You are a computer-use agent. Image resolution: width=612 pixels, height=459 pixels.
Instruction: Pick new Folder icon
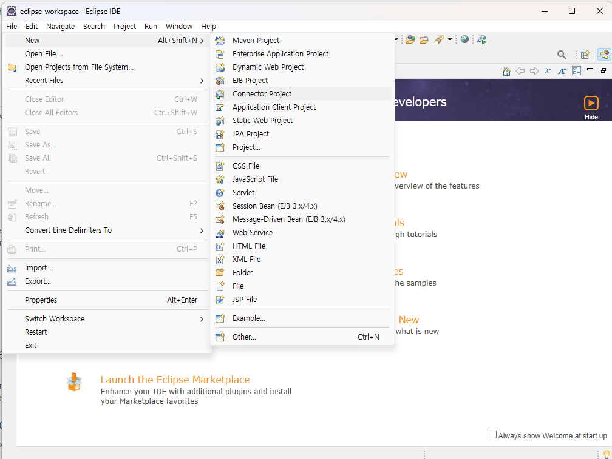coord(220,273)
